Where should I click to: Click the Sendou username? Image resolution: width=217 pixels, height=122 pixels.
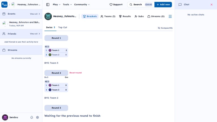pos(14,117)
